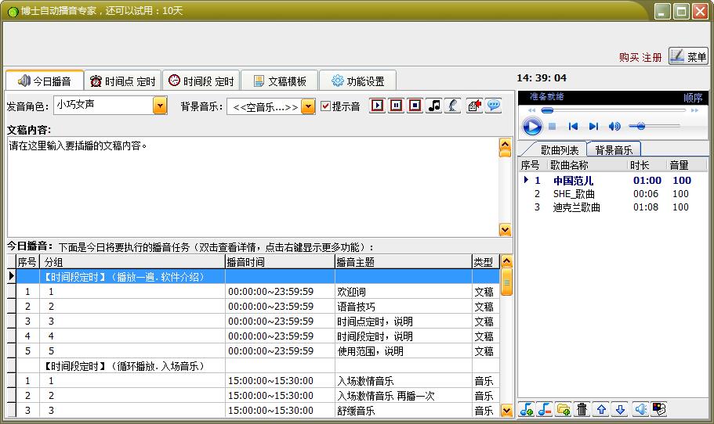Open the 发音角色 voice dropdown
Screen dimensions: 714x424
(x=160, y=106)
